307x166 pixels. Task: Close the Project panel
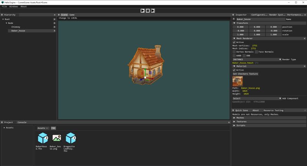[229, 122]
